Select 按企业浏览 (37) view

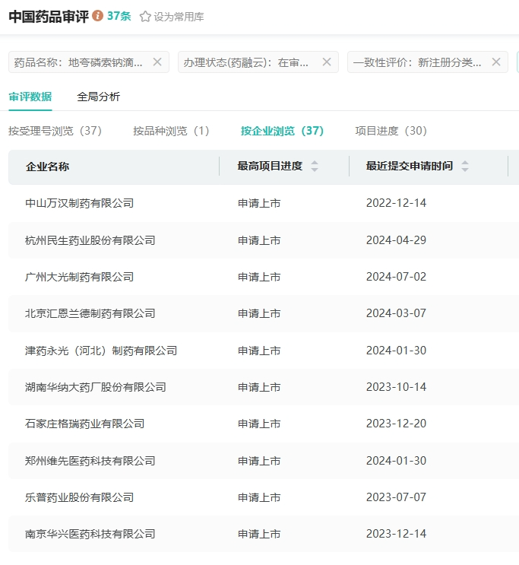pyautogui.click(x=282, y=131)
